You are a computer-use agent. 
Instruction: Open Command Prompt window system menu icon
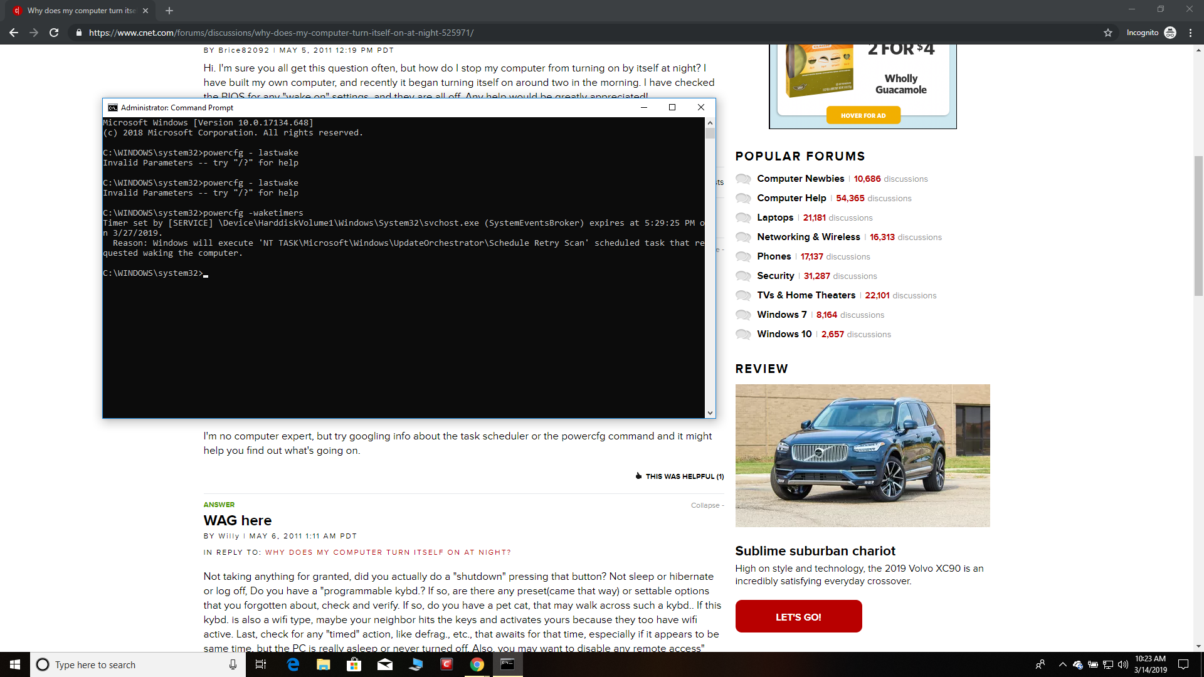pos(113,108)
